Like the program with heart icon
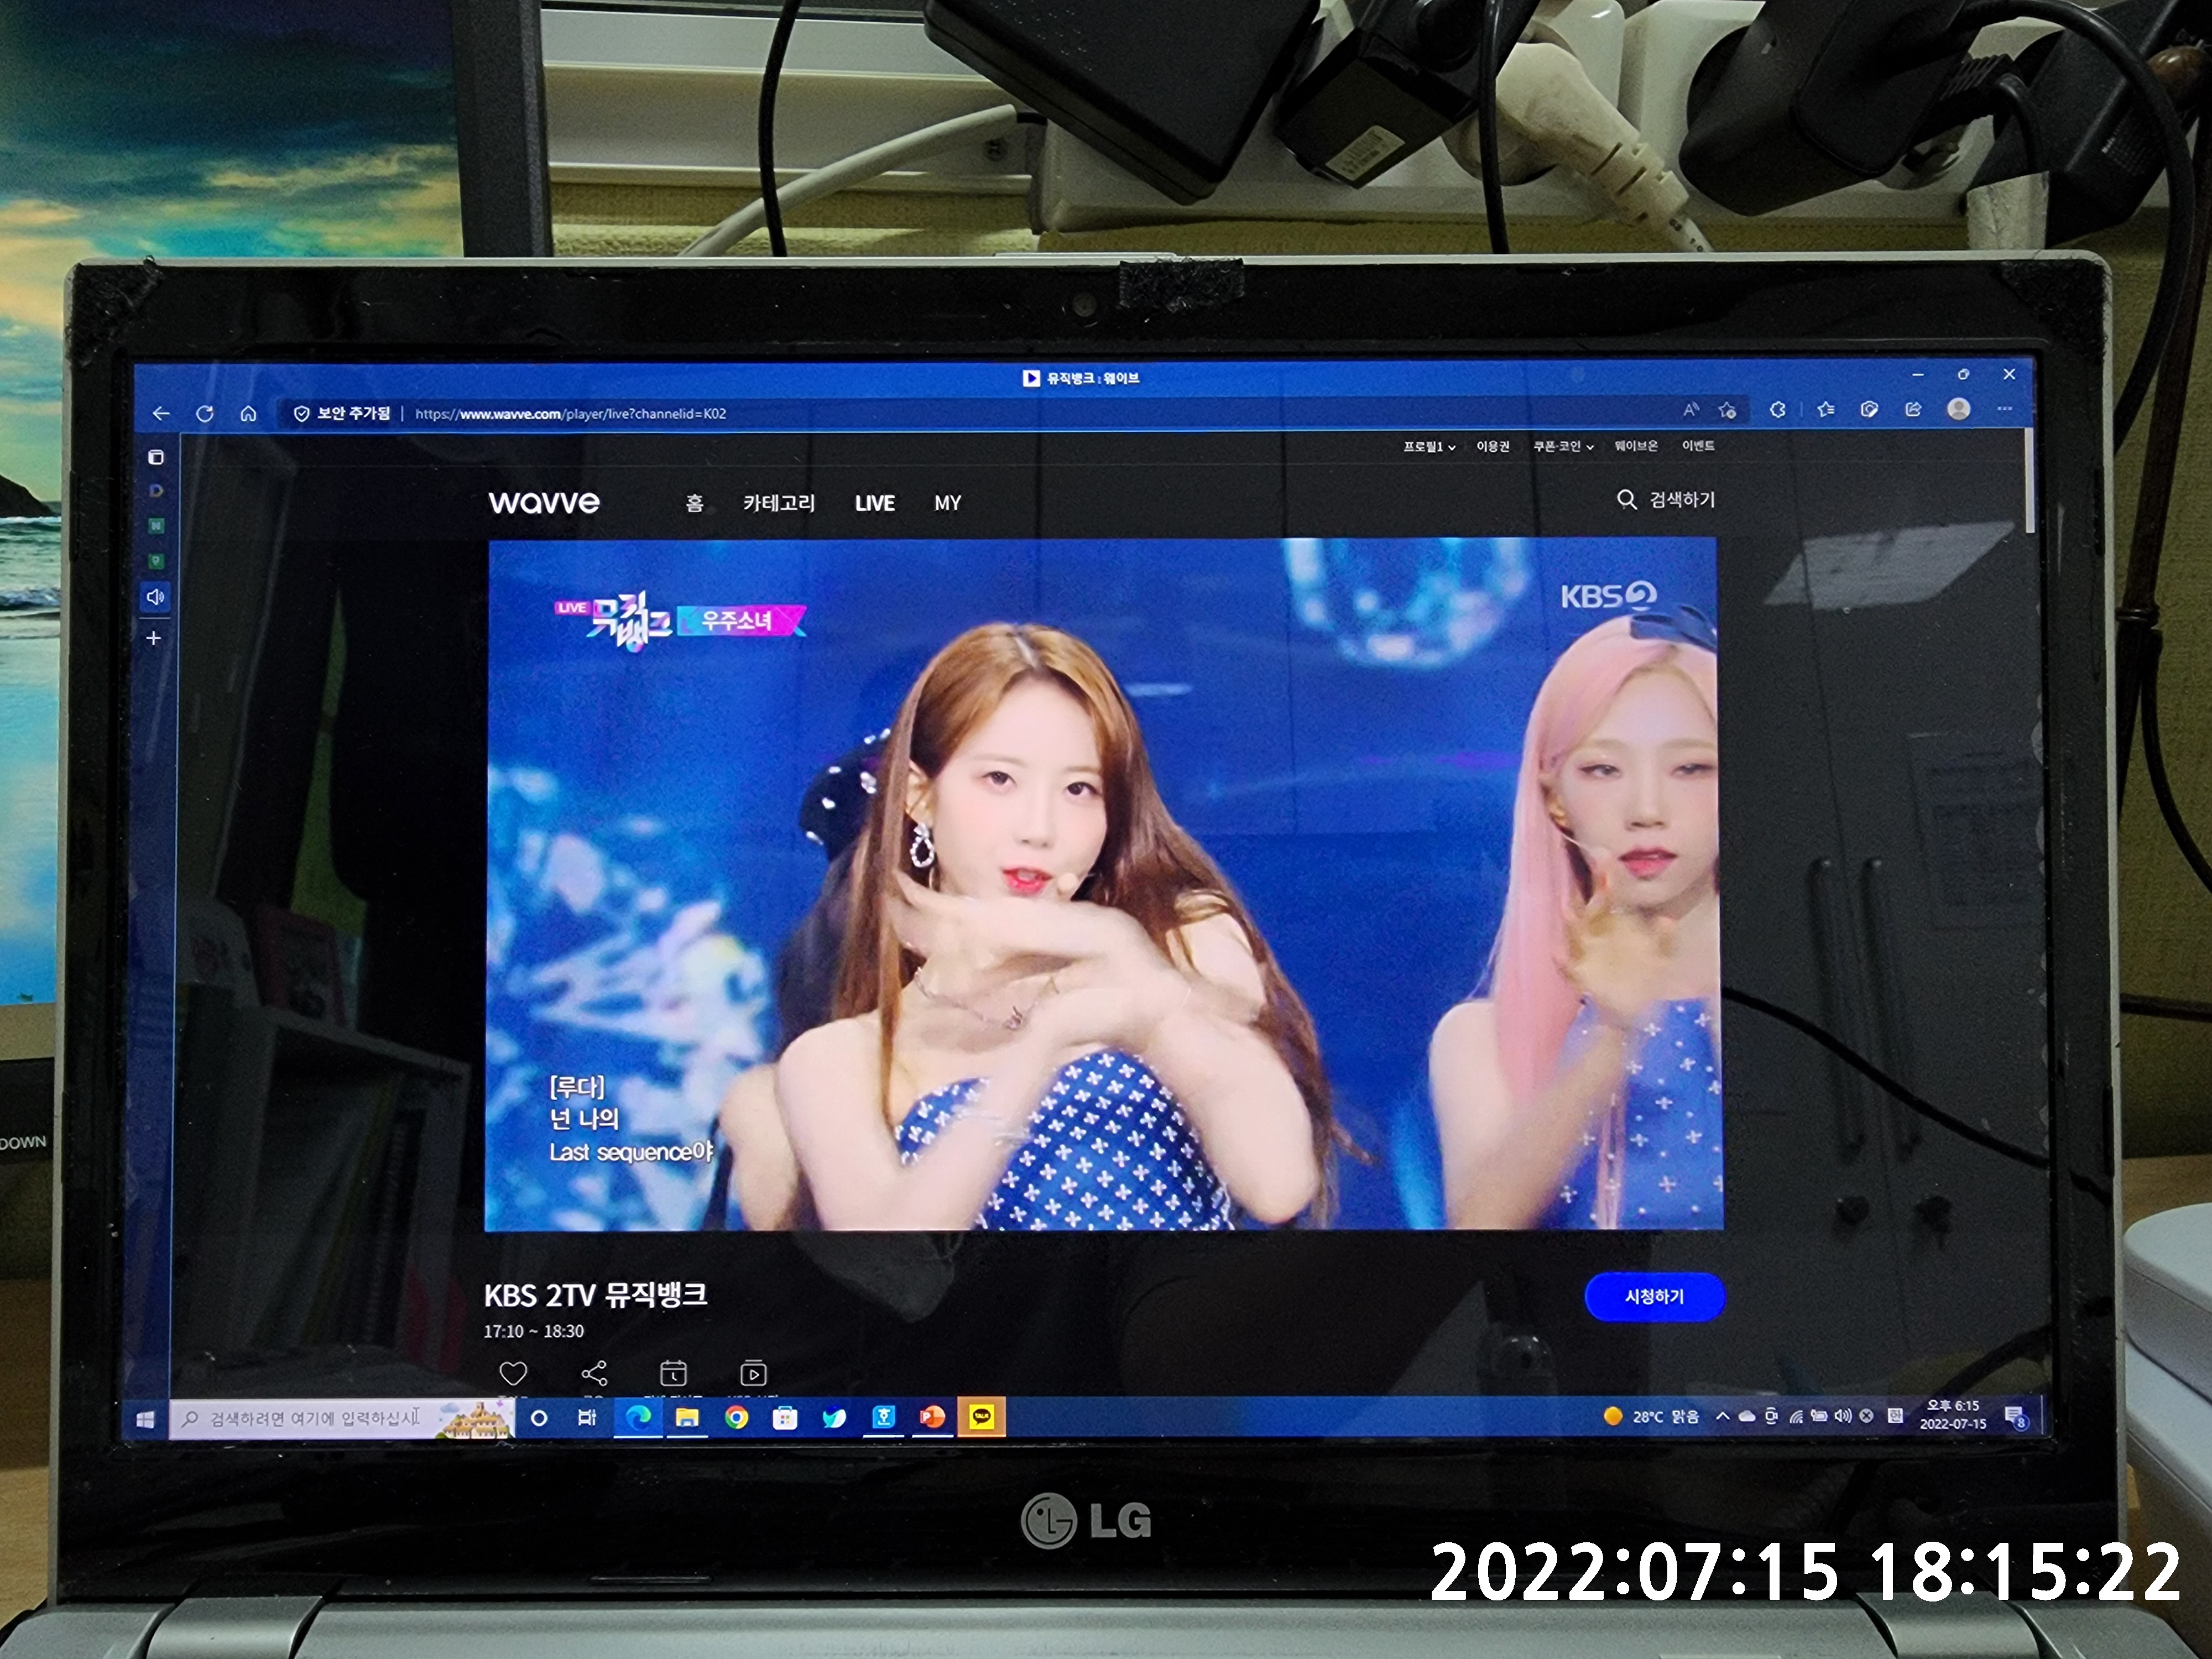The height and width of the screenshot is (1659, 2212). pyautogui.click(x=513, y=1373)
